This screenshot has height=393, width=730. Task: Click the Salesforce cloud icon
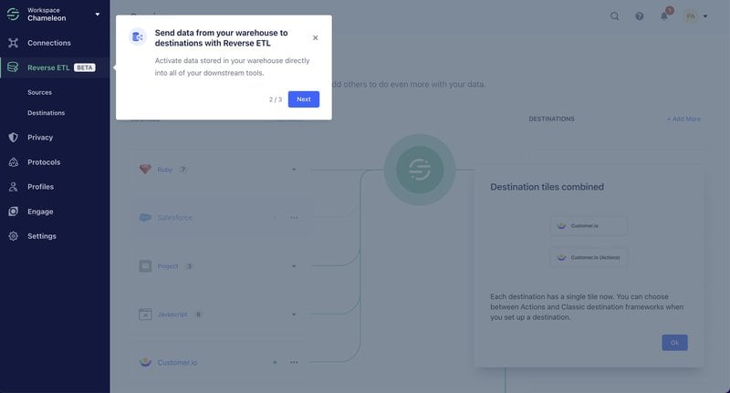[145, 218]
